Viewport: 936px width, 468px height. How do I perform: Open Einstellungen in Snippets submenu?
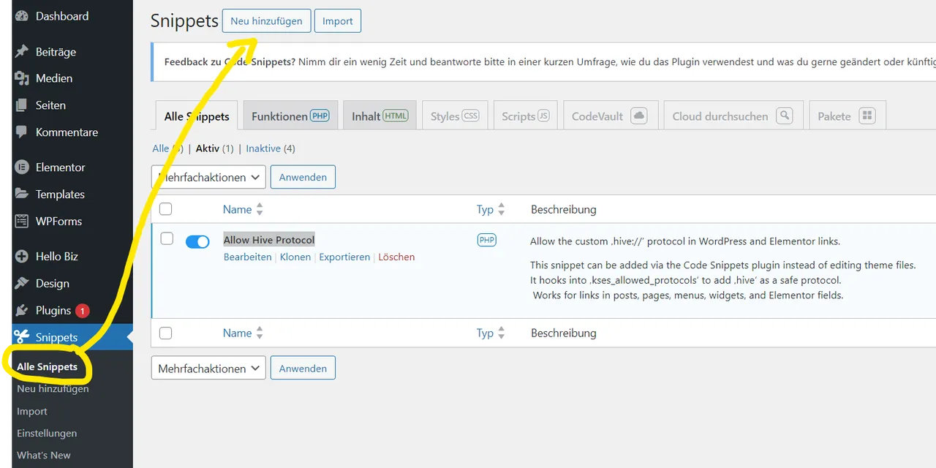pos(47,434)
